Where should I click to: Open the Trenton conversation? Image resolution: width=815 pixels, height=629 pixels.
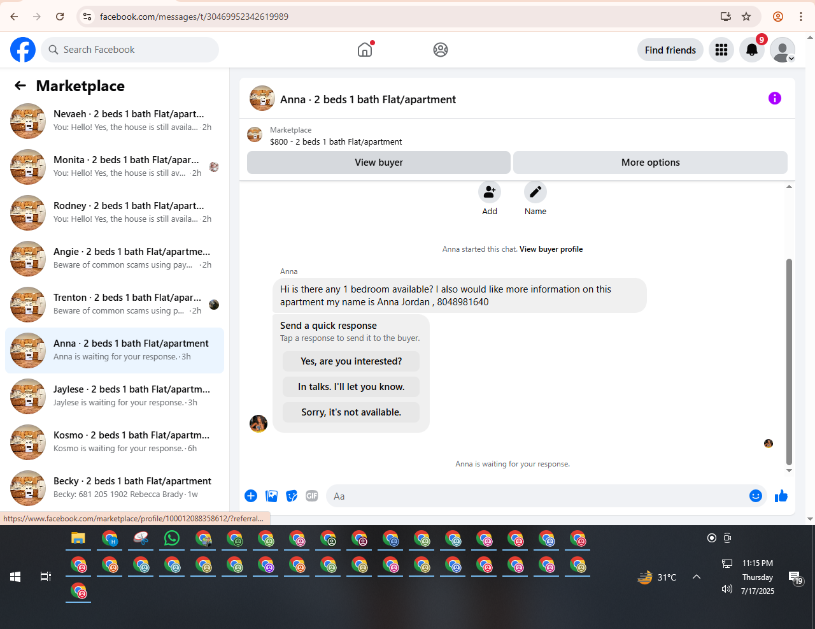click(115, 305)
